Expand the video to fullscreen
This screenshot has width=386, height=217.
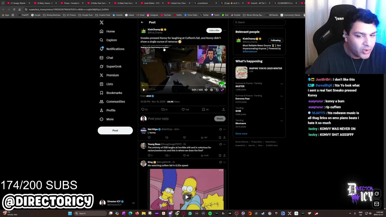coord(223,90)
